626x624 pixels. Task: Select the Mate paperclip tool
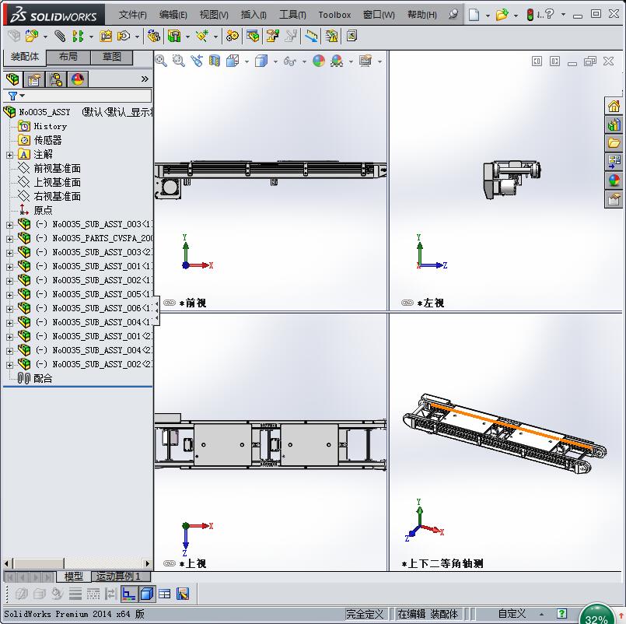click(60, 37)
